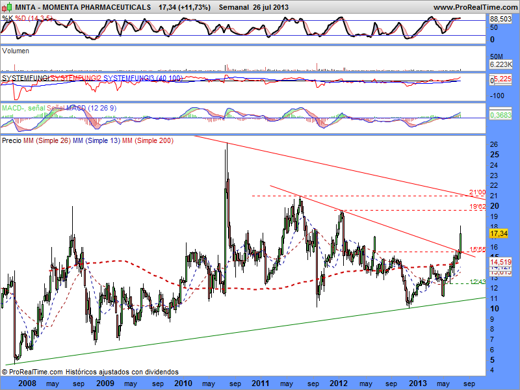
Task: Click the 2013 year marker on the time axis
Action: tap(418, 383)
